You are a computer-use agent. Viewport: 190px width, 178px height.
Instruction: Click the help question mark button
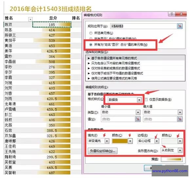172,14
